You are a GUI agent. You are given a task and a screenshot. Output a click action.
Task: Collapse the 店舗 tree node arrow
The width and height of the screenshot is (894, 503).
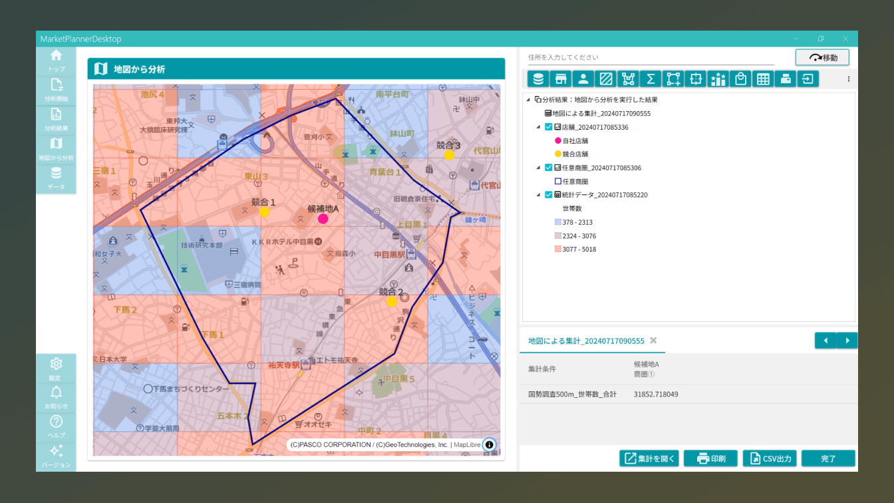[538, 127]
